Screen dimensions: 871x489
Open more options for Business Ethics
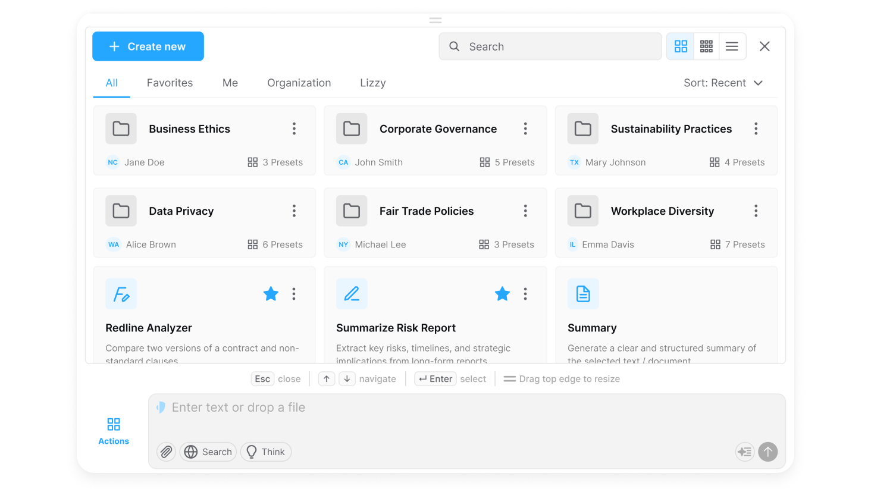[x=294, y=128]
